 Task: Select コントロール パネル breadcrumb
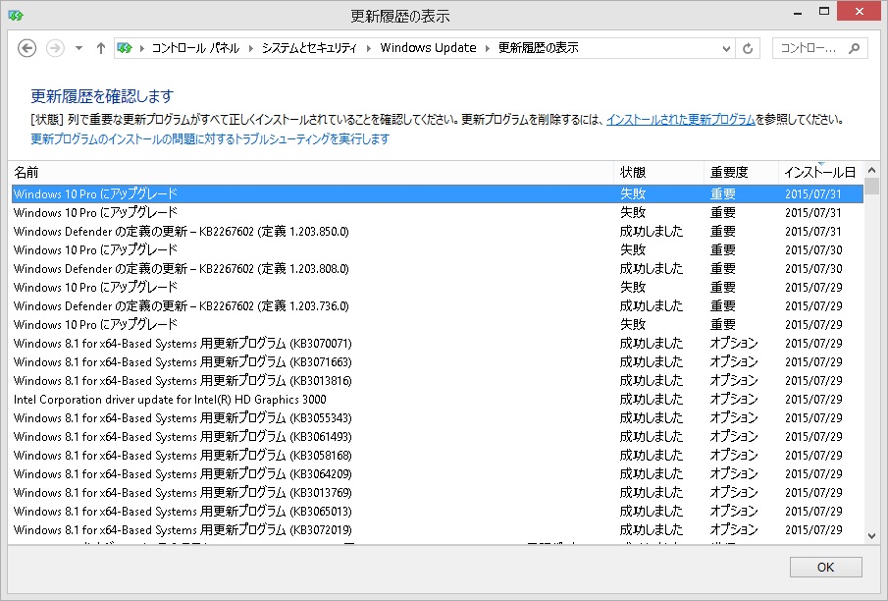(195, 48)
